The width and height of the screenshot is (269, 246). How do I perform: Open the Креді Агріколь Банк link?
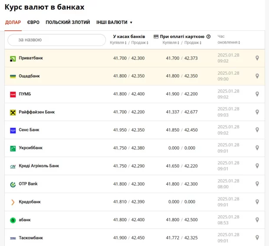click(39, 166)
